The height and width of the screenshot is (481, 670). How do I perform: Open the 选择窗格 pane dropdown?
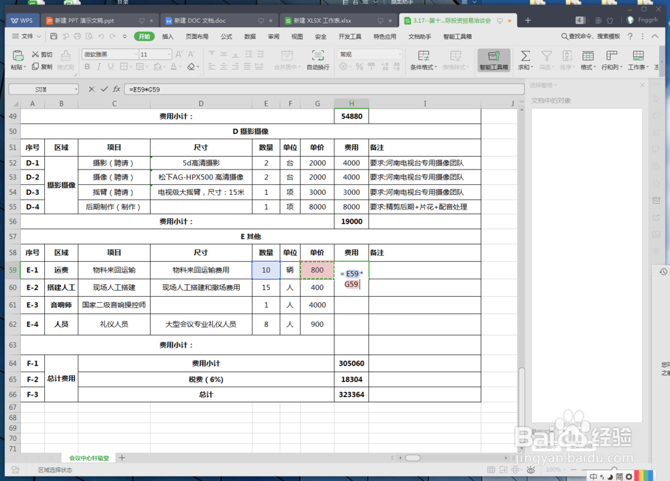[555, 86]
